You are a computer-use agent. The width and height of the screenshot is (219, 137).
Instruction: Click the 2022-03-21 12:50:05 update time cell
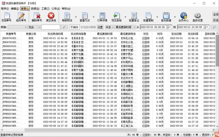pos(105,114)
